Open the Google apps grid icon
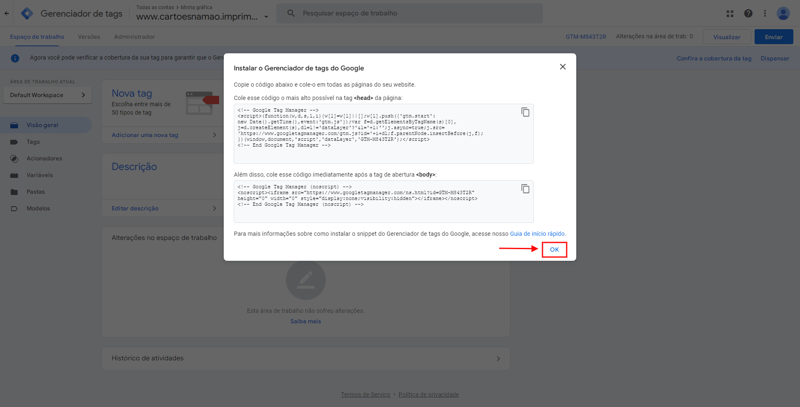The width and height of the screenshot is (800, 407). (x=730, y=13)
